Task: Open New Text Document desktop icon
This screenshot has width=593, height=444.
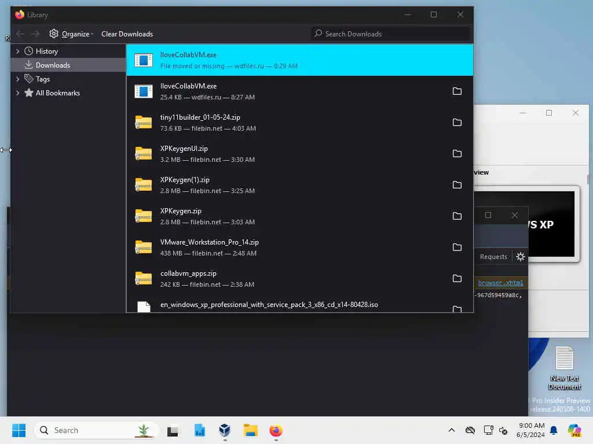Action: (564, 368)
